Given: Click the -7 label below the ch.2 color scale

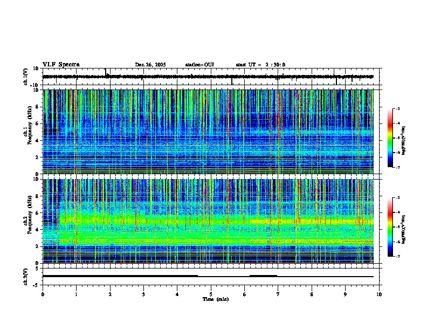Looking at the screenshot, I should pyautogui.click(x=397, y=256).
